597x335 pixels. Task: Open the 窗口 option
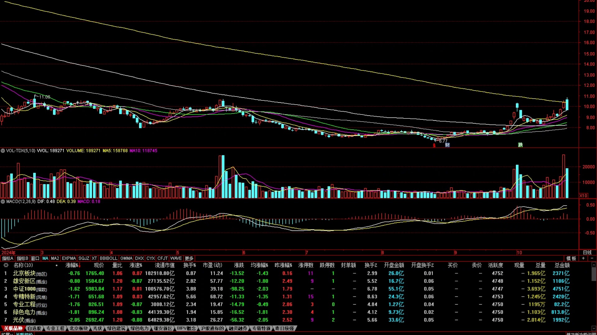pyautogui.click(x=35, y=258)
